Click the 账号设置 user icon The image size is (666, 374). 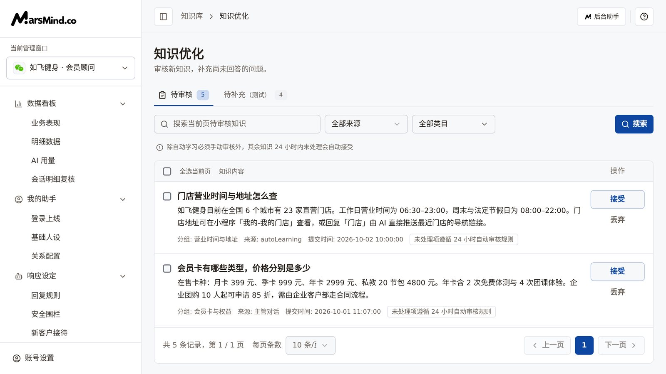click(17, 358)
